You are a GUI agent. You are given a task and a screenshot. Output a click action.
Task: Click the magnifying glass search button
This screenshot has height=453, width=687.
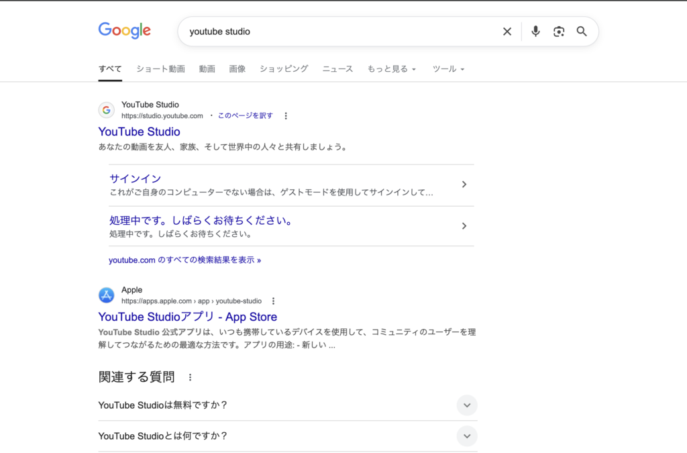(582, 32)
